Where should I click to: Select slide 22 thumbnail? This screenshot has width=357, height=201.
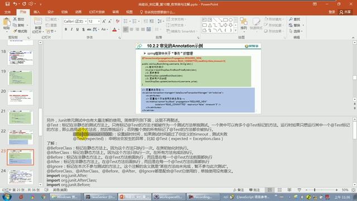point(21,137)
